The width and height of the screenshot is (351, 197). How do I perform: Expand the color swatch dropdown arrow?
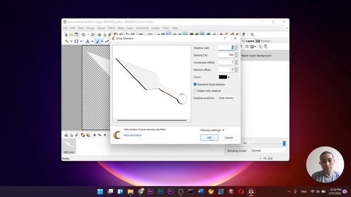click(x=229, y=77)
